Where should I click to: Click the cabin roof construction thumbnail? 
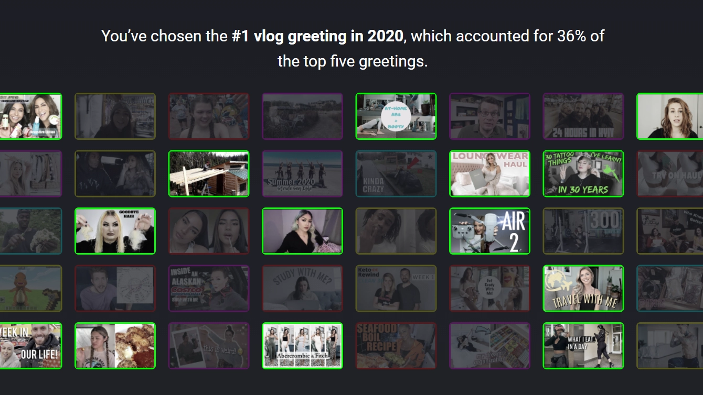click(x=209, y=174)
